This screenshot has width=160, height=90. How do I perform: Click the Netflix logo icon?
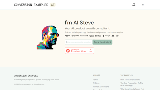[x=98, y=36]
